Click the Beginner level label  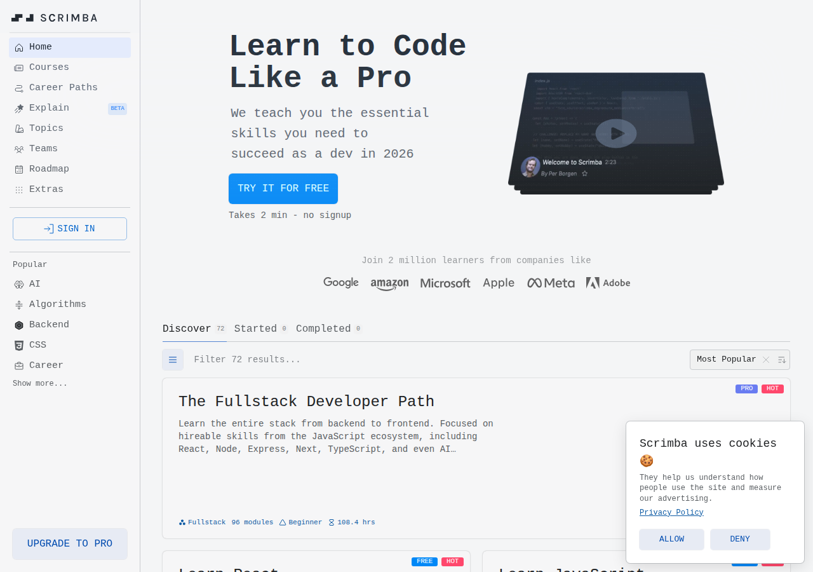pos(300,522)
